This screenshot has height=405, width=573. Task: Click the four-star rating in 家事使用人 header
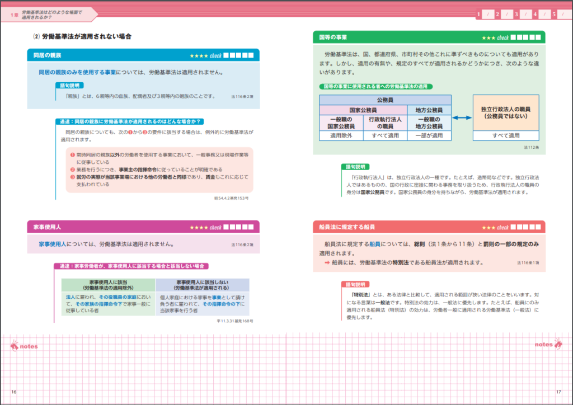click(199, 228)
